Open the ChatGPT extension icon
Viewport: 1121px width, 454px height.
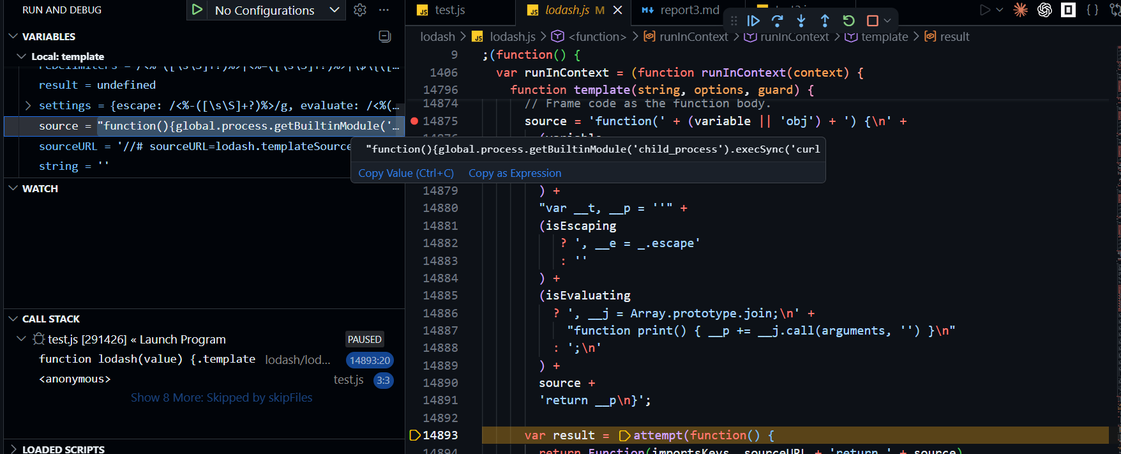point(1044,10)
